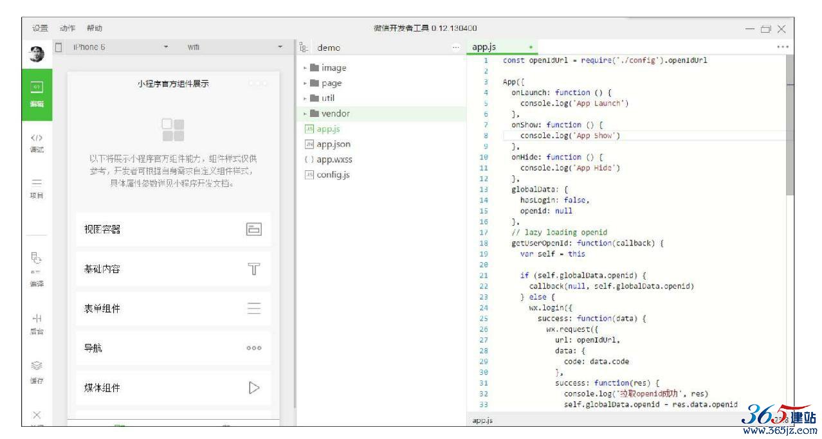
Task: Click the simulator title 小程序官方组件展示
Action: (173, 84)
